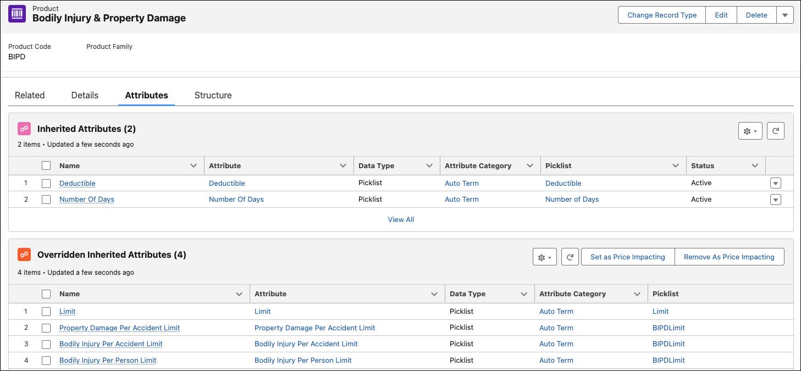
Task: Open View All for Inherited Attributes
Action: pyautogui.click(x=401, y=219)
